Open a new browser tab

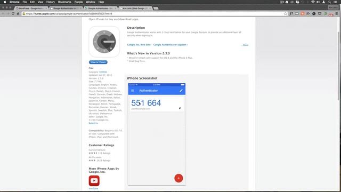tap(156, 9)
